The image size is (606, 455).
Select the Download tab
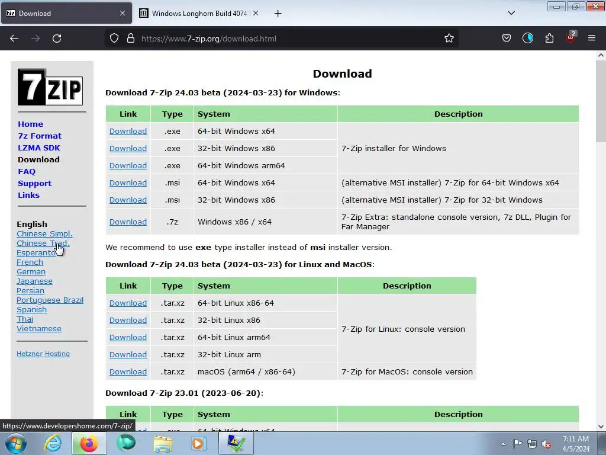(x=66, y=14)
